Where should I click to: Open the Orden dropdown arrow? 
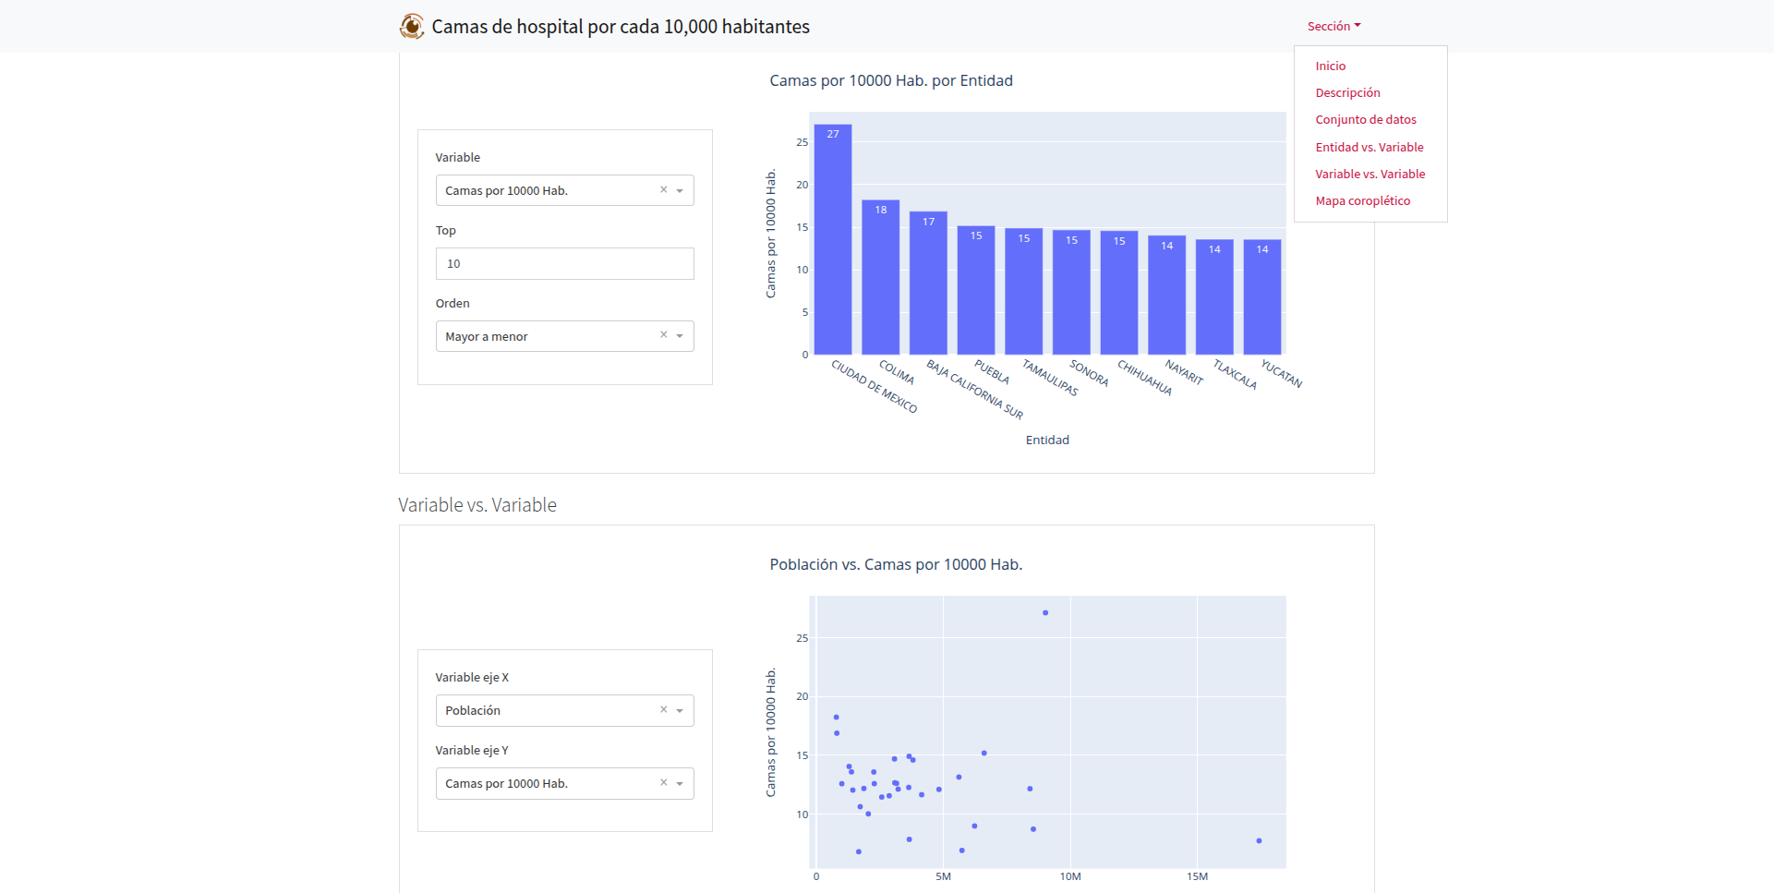680,336
